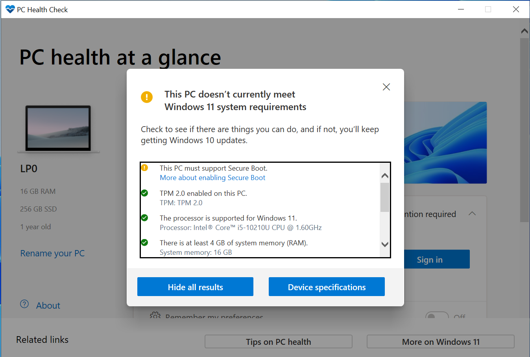Collapse the attention required section chevron

pos(472,214)
